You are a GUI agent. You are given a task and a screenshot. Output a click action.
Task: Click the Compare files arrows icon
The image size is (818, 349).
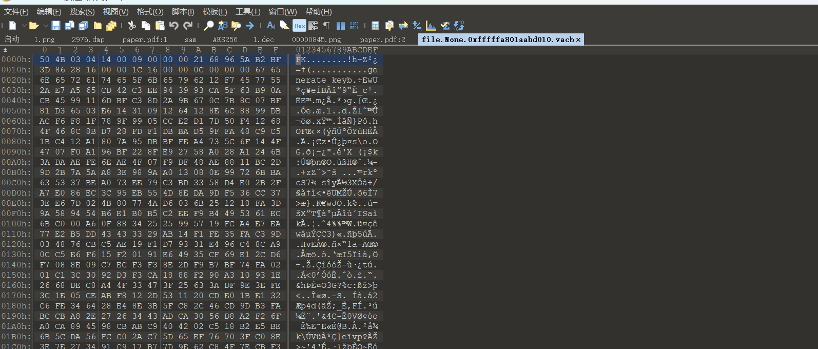[403, 26]
